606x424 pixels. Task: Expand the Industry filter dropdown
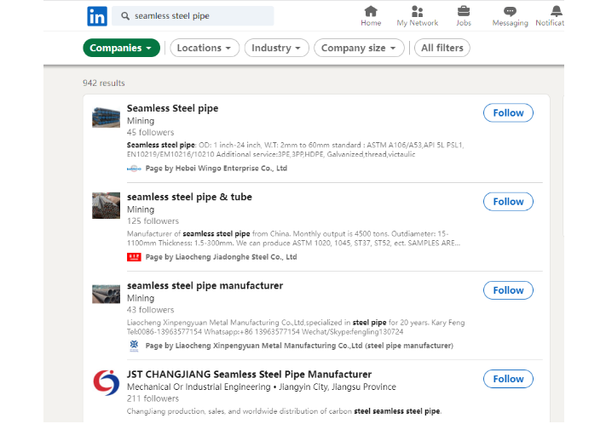(x=277, y=48)
